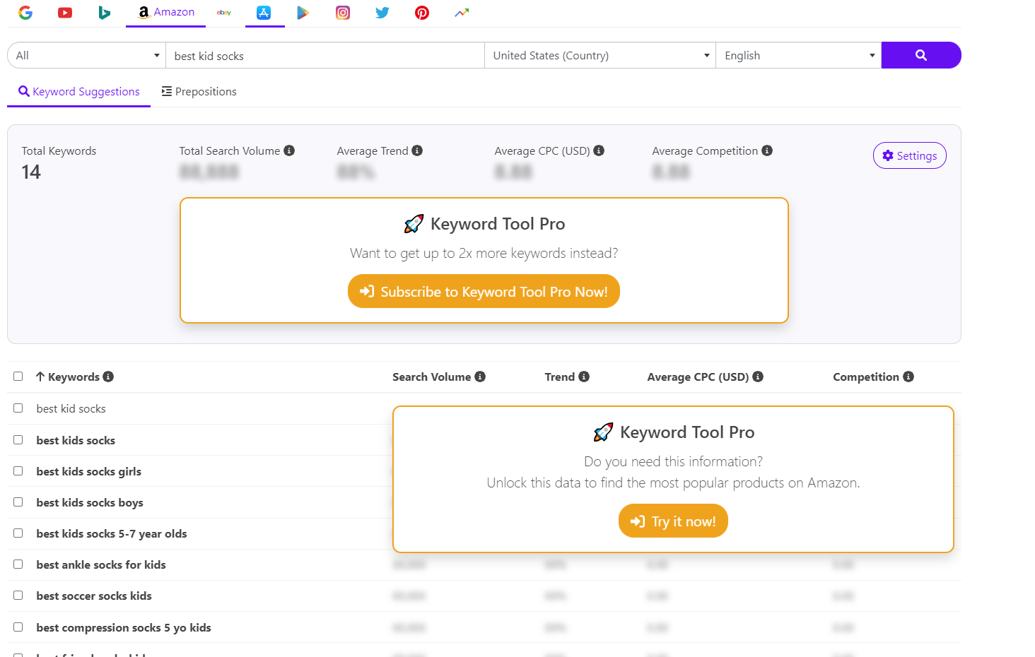Screen dimensions: 1035x657
Task: Select the YouTube platform icon
Action: [65, 13]
